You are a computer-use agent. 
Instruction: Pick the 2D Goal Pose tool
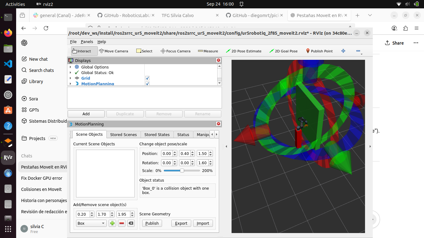pos(283,51)
